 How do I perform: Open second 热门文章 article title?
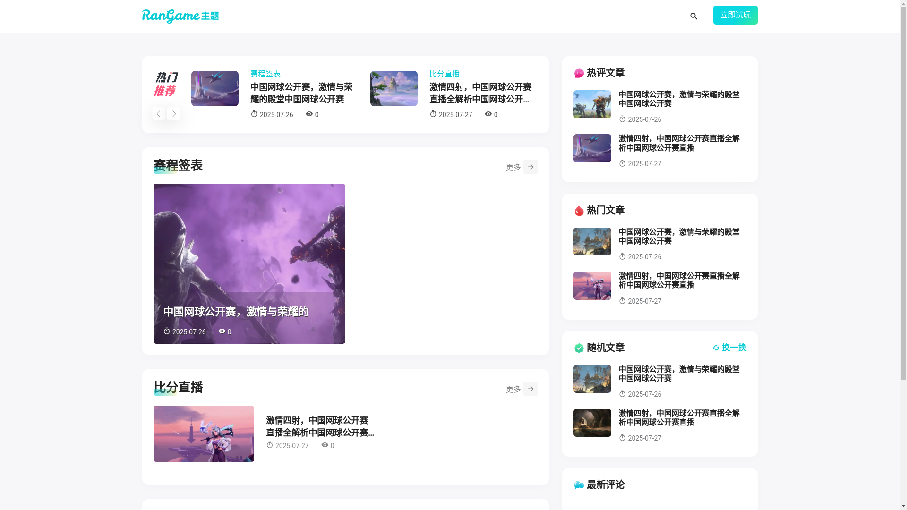[679, 280]
